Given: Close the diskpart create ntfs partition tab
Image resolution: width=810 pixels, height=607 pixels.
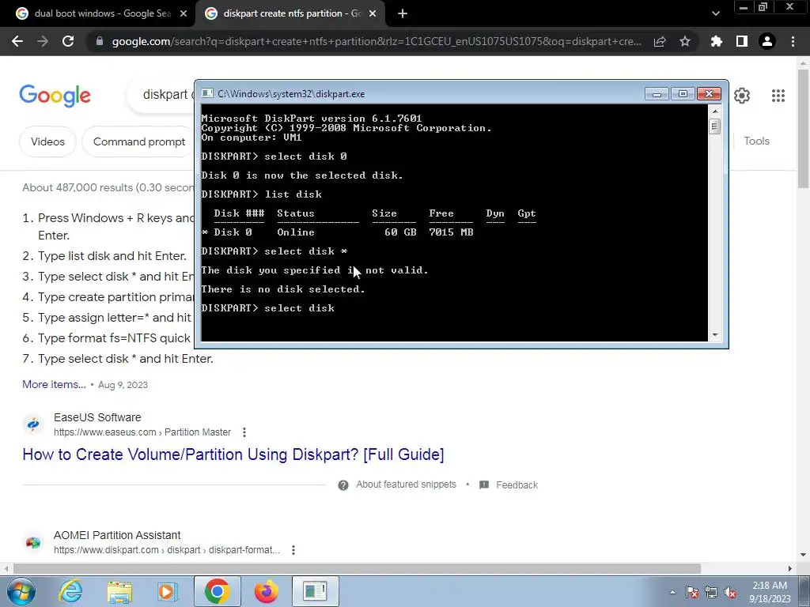Looking at the screenshot, I should pos(373,13).
